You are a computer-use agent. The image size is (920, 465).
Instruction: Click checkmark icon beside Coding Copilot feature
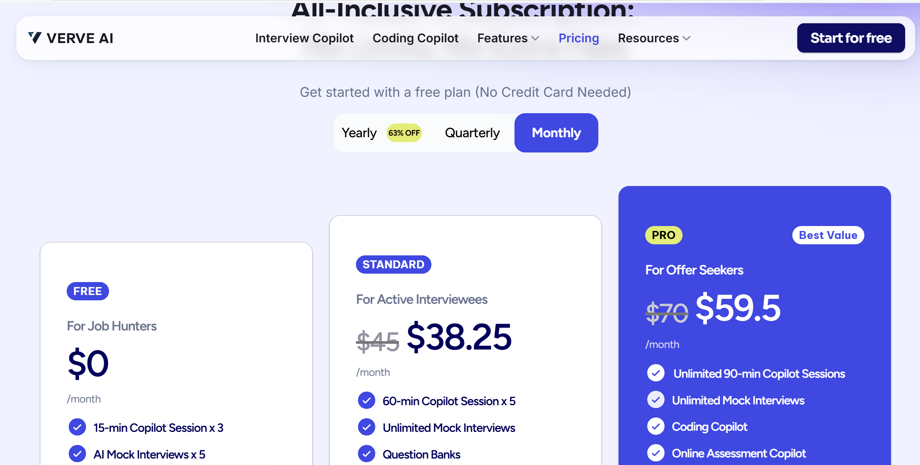coord(656,427)
